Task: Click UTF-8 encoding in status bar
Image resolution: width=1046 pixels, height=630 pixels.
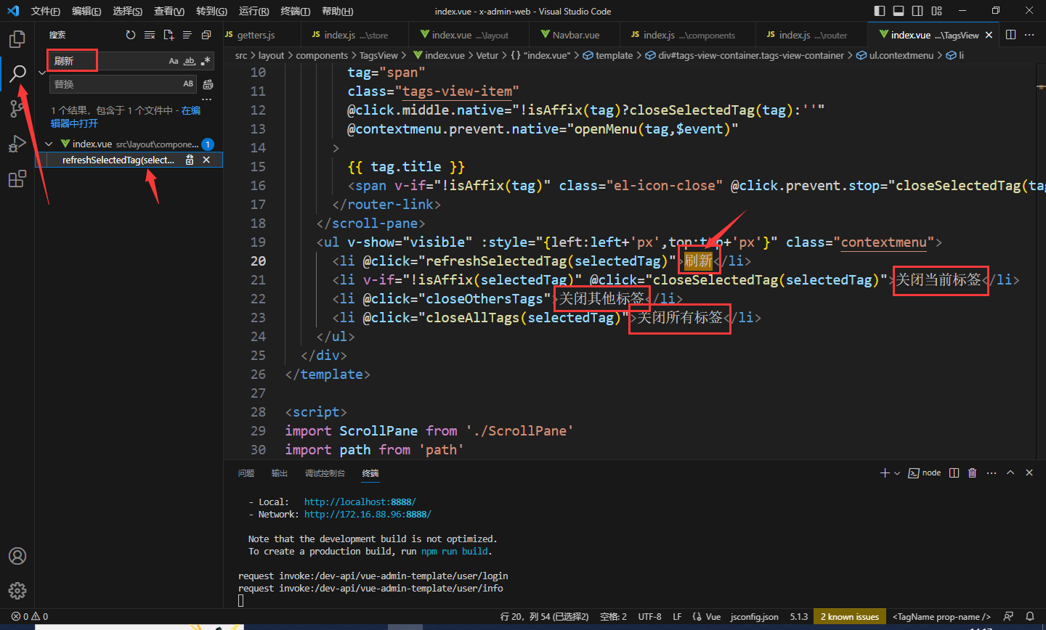Action: pos(649,616)
